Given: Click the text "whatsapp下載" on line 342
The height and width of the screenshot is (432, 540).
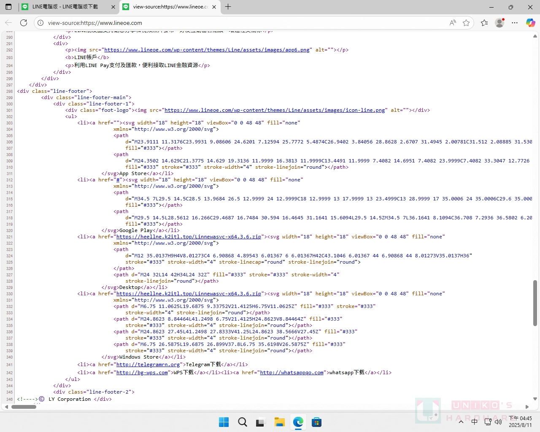Looking at the screenshot, I should tap(347, 373).
